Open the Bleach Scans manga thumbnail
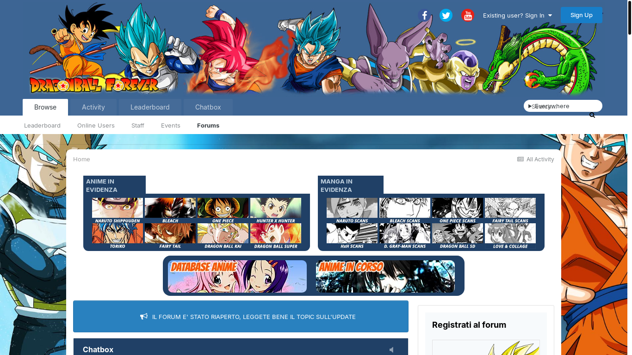 tap(405, 211)
